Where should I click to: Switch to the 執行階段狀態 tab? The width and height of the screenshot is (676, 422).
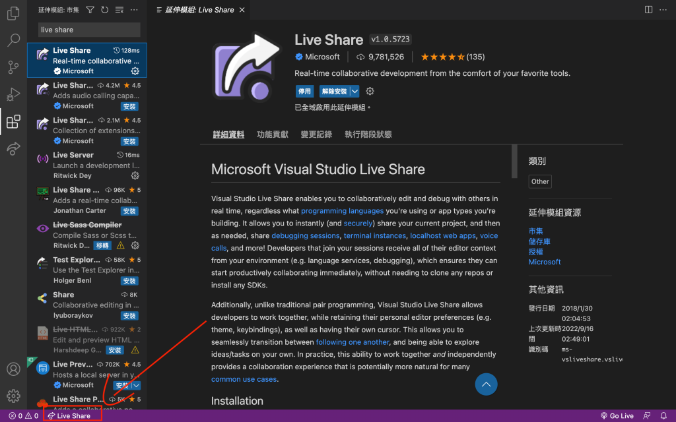click(x=368, y=135)
